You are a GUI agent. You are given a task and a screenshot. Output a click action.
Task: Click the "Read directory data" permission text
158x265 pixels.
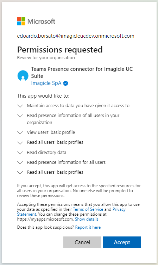click(46, 153)
